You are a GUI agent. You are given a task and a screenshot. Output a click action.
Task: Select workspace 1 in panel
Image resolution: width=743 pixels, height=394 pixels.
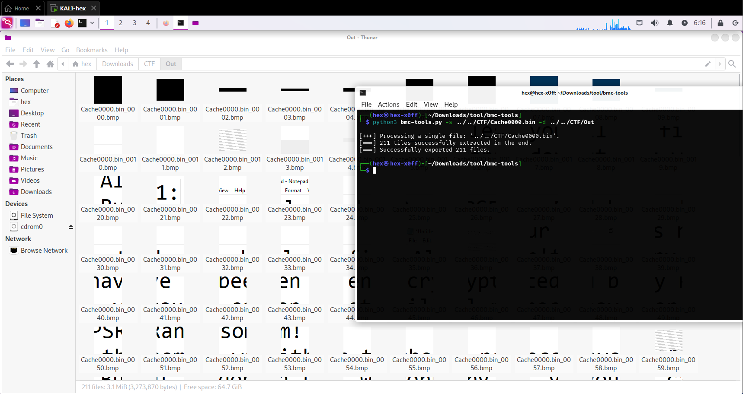(107, 23)
